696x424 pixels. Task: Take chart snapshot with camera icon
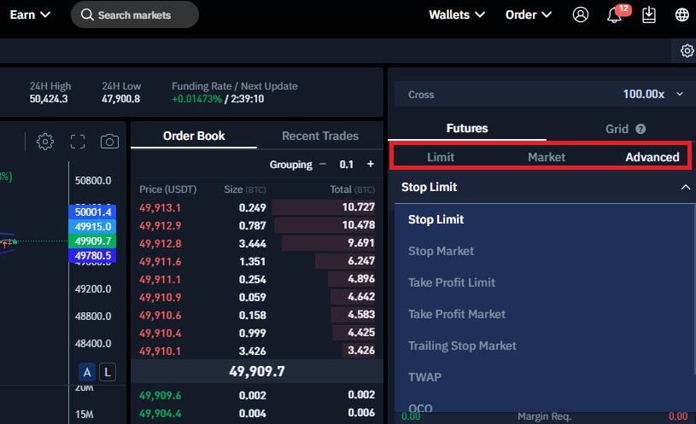tap(109, 142)
